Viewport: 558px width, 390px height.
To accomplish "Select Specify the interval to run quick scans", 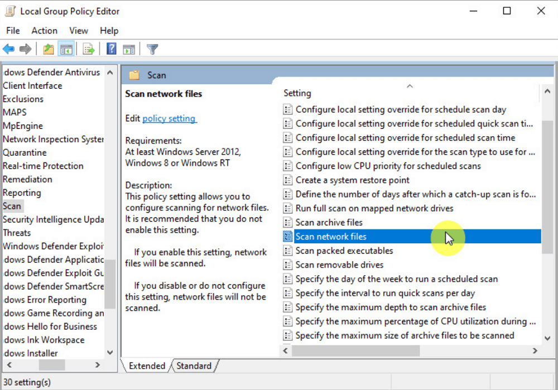I will click(385, 293).
